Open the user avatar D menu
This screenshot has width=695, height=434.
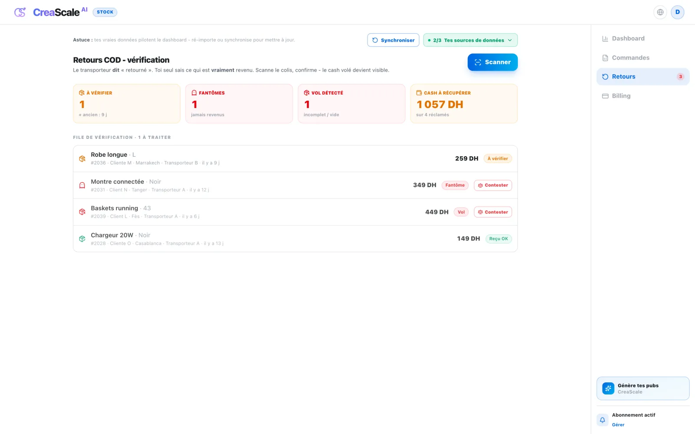click(678, 12)
